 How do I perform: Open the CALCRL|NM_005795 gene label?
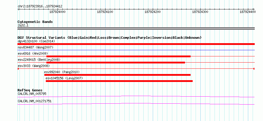coord(32,94)
